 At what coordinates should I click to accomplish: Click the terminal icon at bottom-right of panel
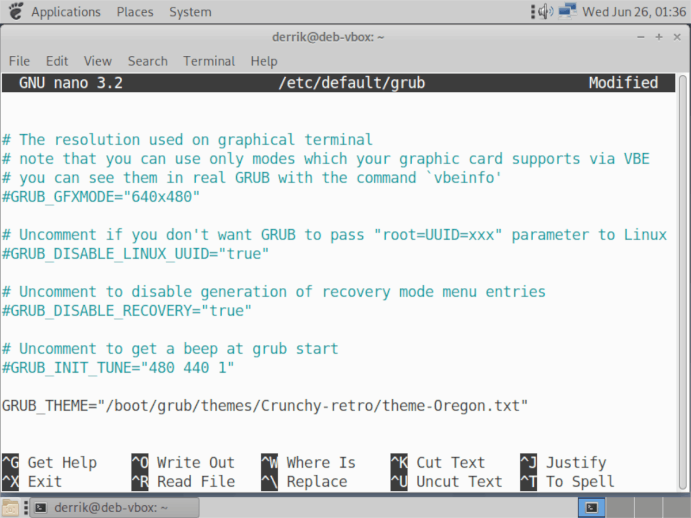(592, 507)
